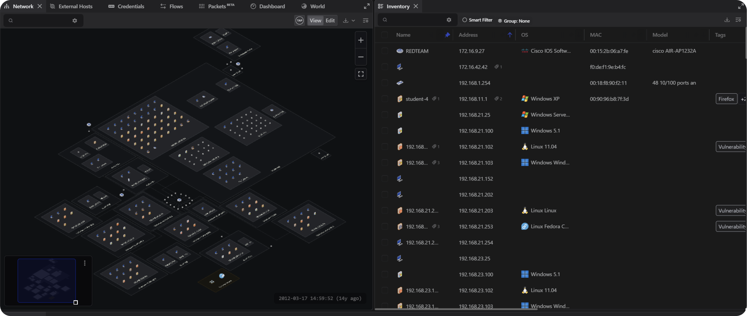Open the minimap three-dot options menu
The width and height of the screenshot is (747, 316).
(x=85, y=263)
